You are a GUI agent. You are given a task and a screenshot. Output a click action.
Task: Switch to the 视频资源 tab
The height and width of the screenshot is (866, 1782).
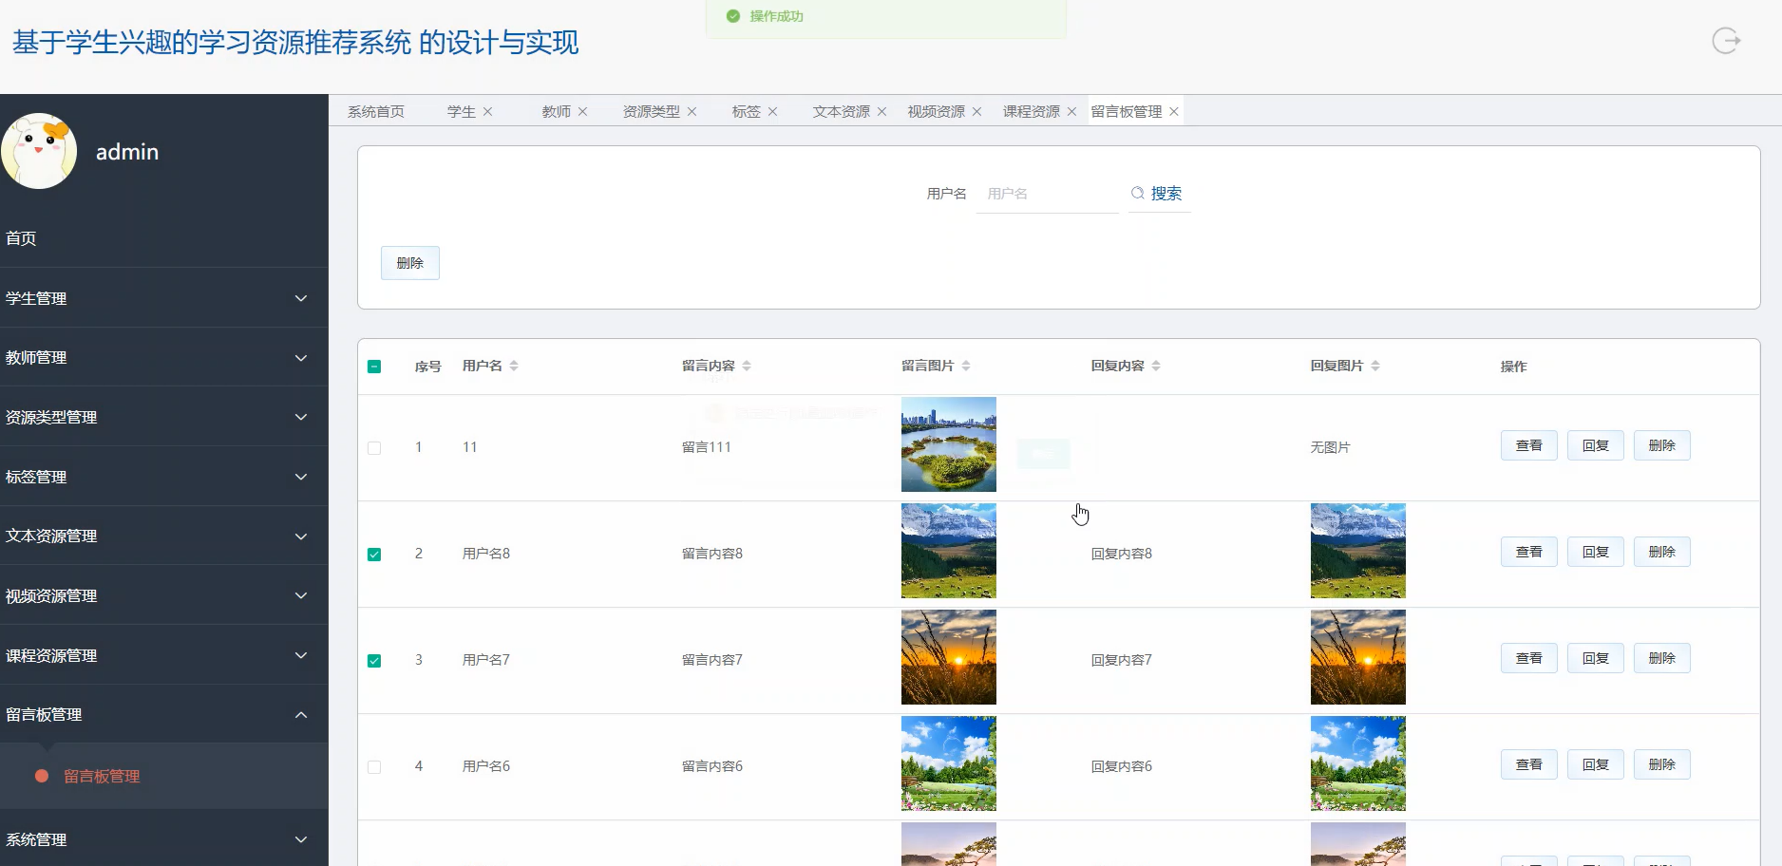937,111
